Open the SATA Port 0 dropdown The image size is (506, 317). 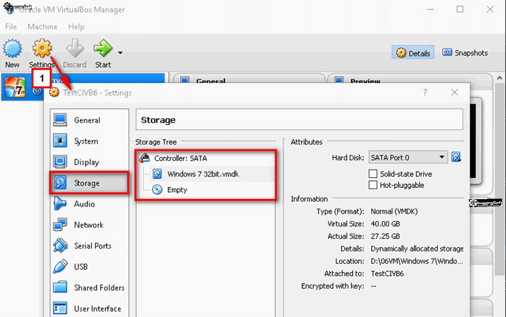pyautogui.click(x=408, y=157)
